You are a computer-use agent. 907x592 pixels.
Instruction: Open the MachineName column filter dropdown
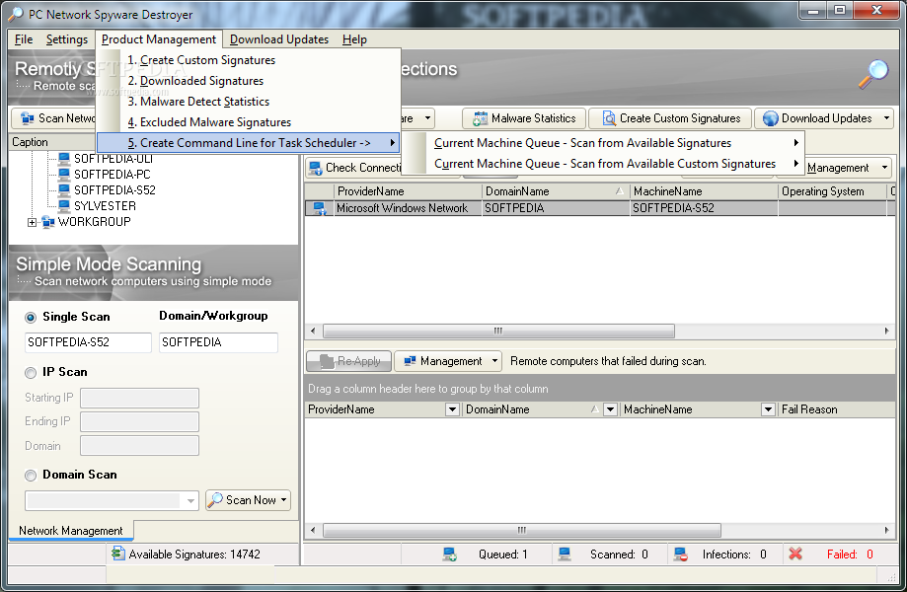pyautogui.click(x=768, y=409)
